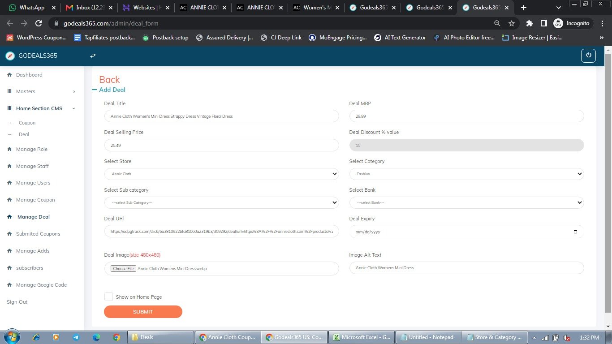Viewport: 612px width, 344px height.
Task: Open Microsoft Edge from the taskbar
Action: pos(96,337)
